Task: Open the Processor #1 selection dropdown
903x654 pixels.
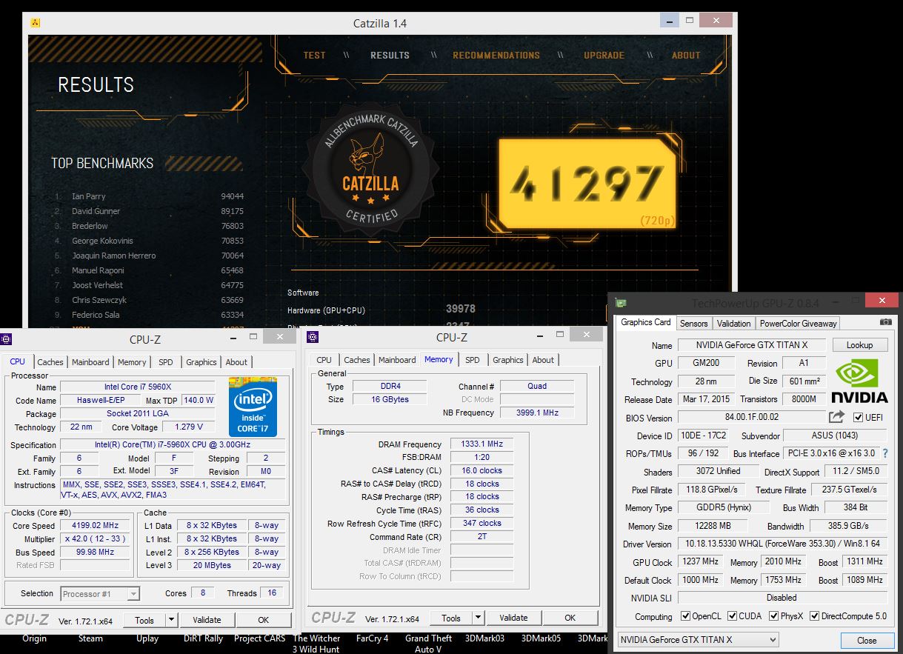Action: pos(100,593)
